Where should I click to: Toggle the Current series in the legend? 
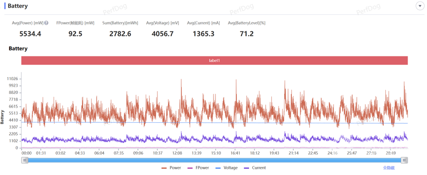[x=255, y=168]
